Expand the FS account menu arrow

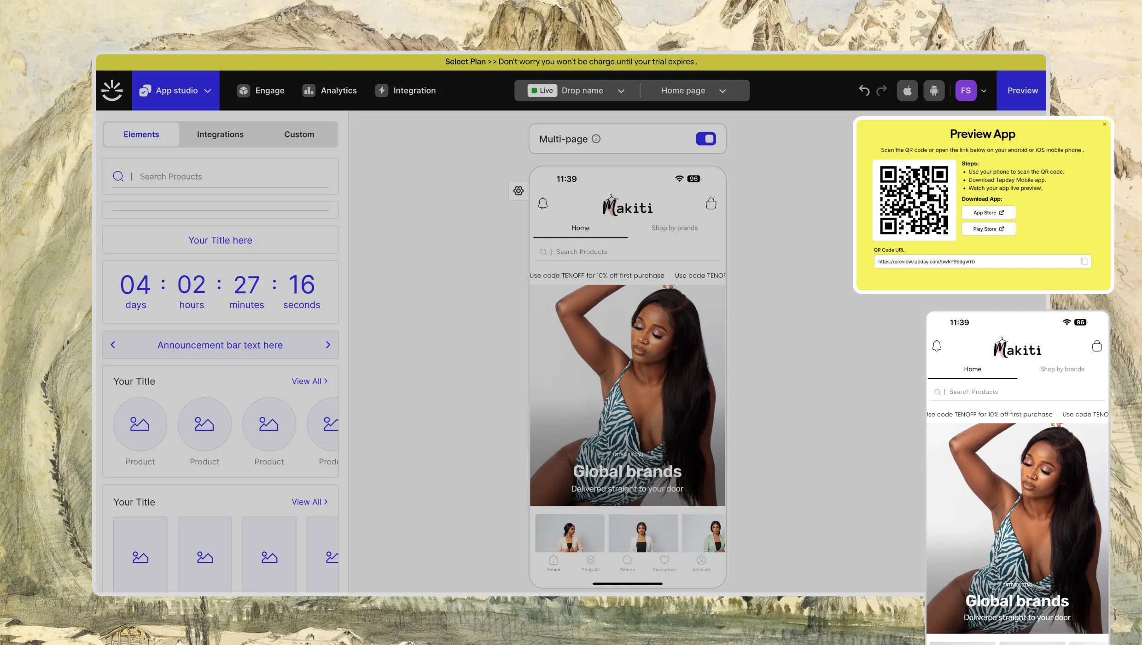[984, 91]
